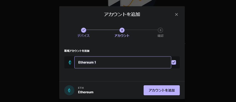Select the アカウント step label
Image resolution: width=236 pixels, height=102 pixels.
point(122,36)
